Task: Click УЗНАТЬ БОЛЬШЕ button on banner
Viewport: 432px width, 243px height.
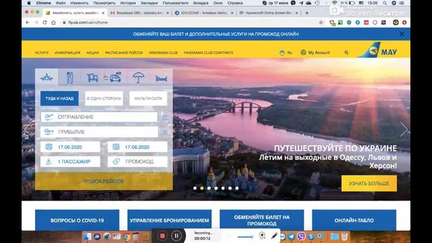Action: 369,183
